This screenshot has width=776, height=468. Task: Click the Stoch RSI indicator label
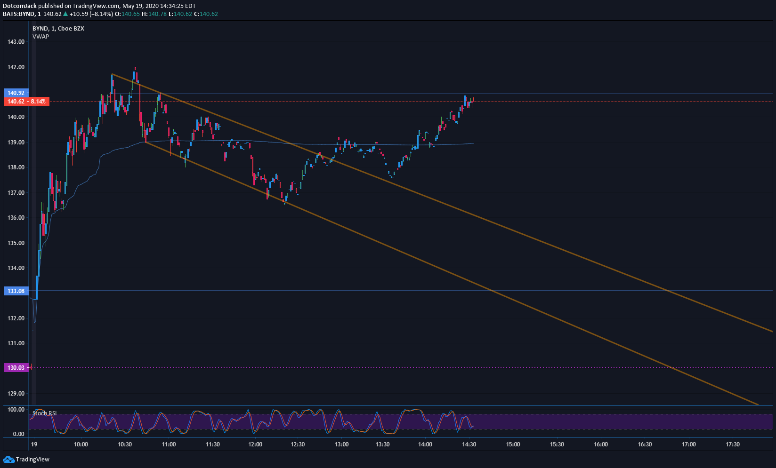pyautogui.click(x=44, y=413)
